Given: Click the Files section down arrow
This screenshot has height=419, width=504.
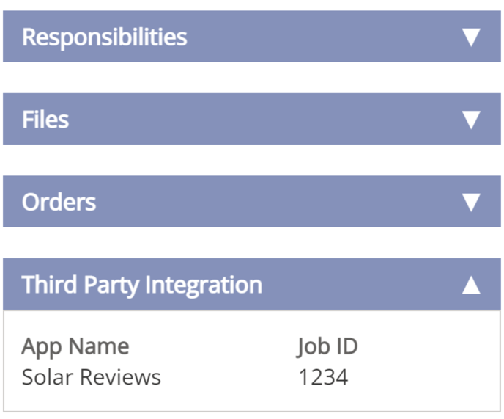Looking at the screenshot, I should click(471, 120).
